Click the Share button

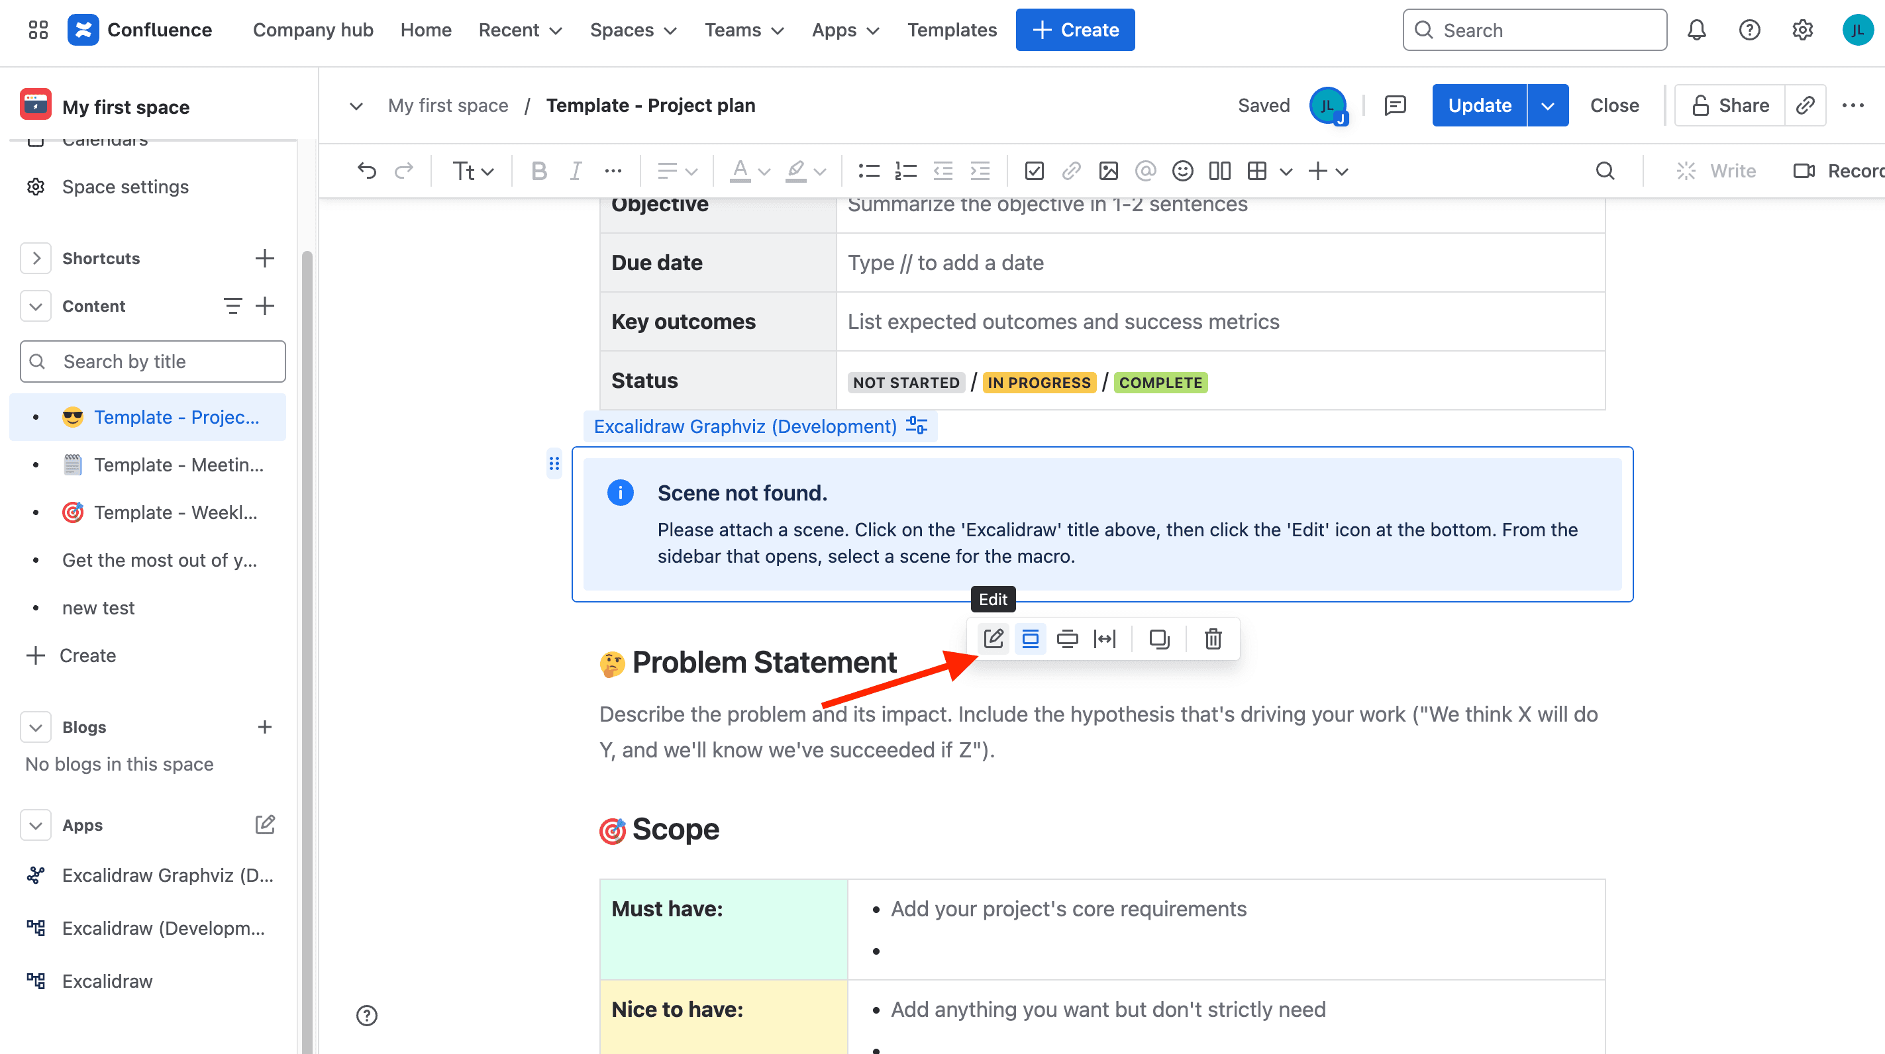(1730, 105)
